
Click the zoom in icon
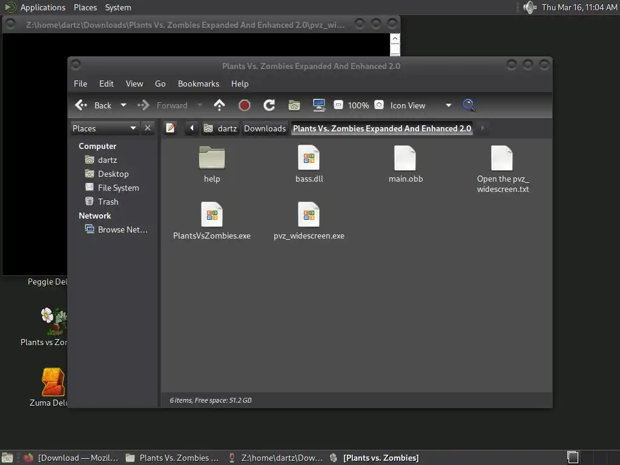(x=379, y=105)
